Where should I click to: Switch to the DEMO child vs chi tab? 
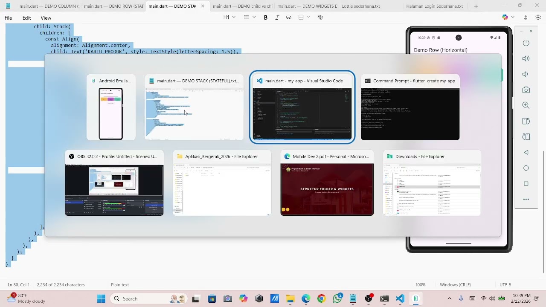[x=242, y=6]
